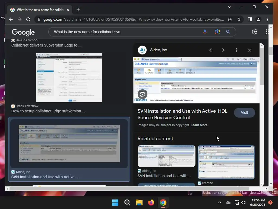Search inside image with Lens overlay

click(142, 94)
